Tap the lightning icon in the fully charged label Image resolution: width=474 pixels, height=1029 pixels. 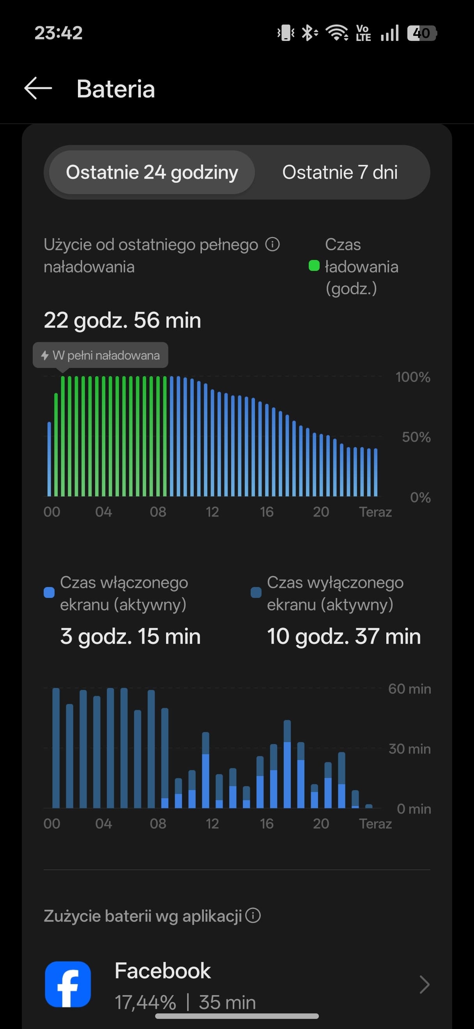coord(45,355)
